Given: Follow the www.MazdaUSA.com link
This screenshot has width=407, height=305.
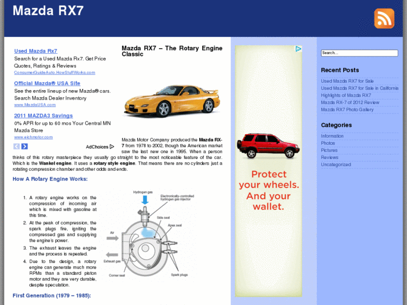Looking at the screenshot, I should [x=35, y=105].
